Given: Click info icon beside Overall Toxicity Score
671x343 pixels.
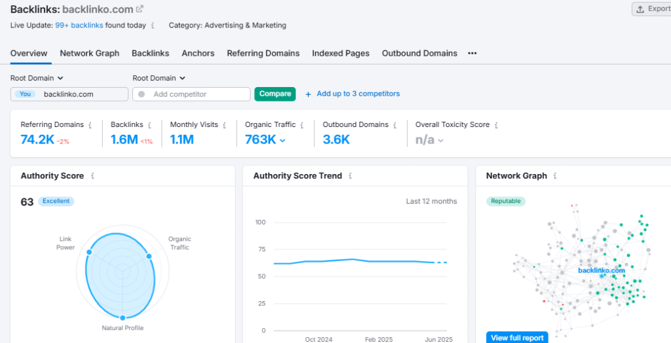Looking at the screenshot, I should click(496, 125).
